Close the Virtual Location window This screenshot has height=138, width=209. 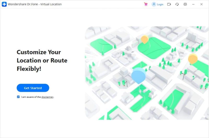(201, 4)
